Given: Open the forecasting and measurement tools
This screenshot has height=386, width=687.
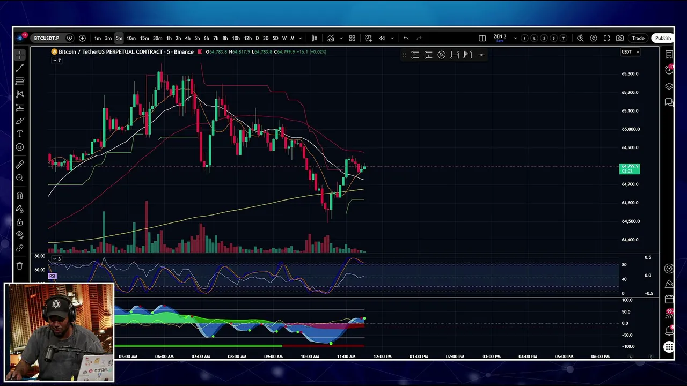Looking at the screenshot, I should [x=20, y=107].
